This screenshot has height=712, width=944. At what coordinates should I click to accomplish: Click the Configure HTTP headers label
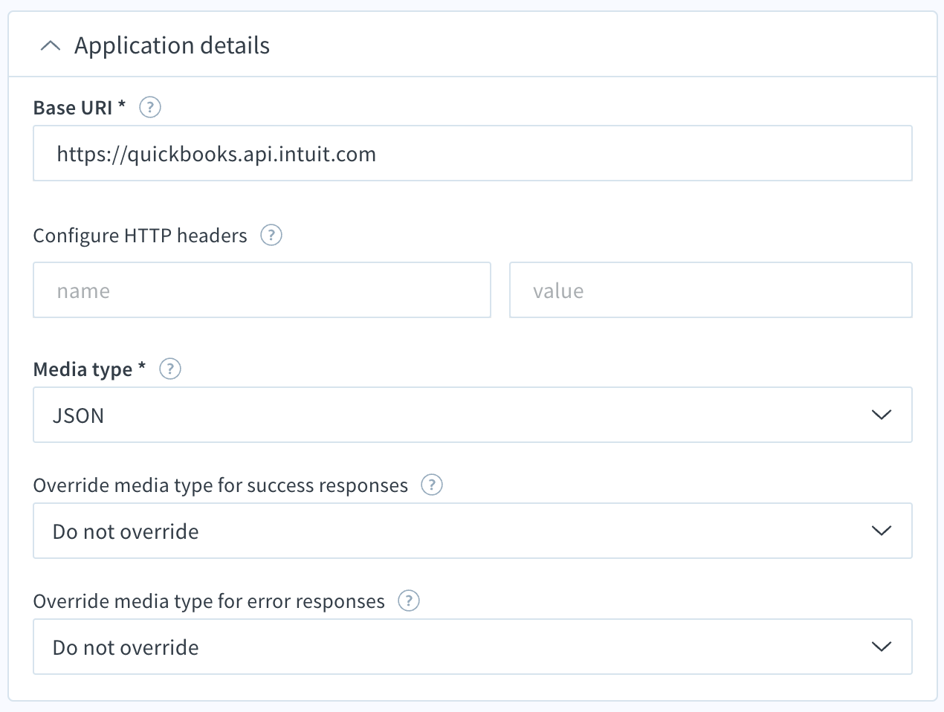click(140, 236)
